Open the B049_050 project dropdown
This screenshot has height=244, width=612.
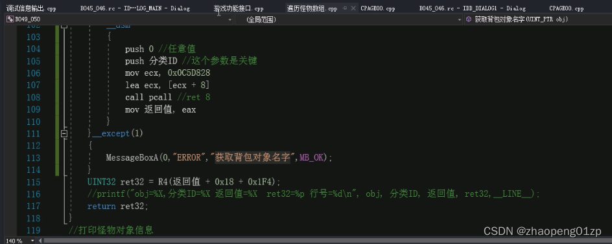(230, 19)
